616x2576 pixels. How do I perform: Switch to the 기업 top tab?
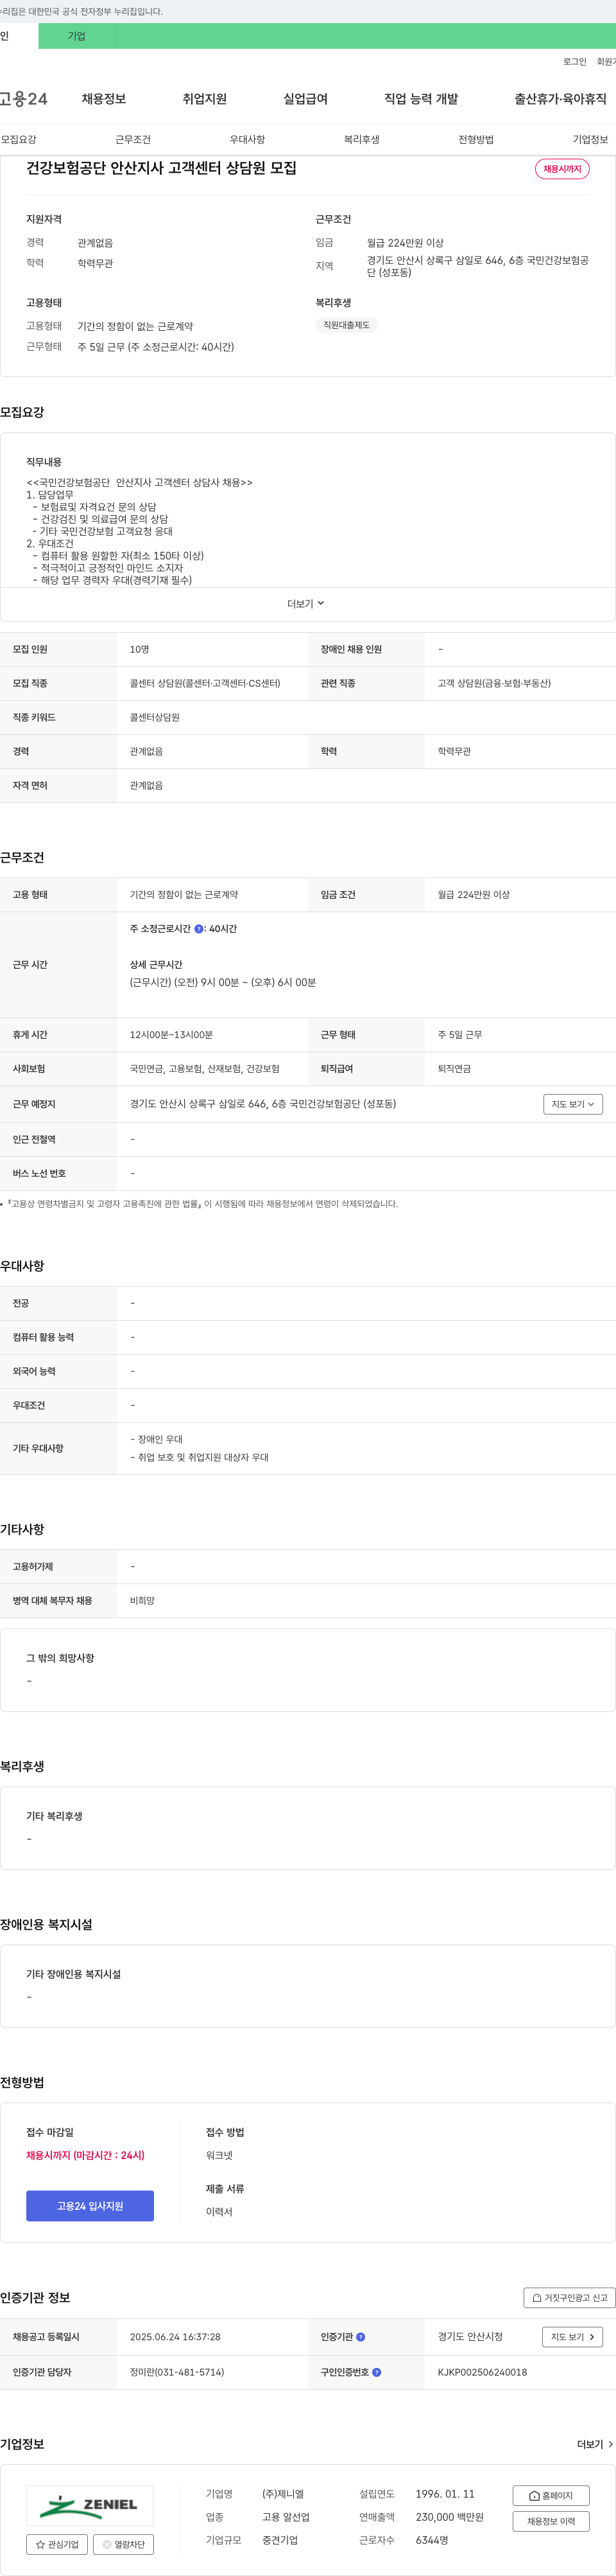click(77, 36)
